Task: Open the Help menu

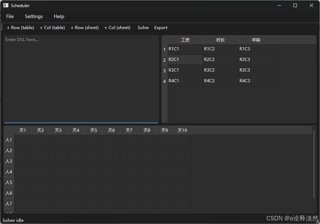Action: [x=59, y=16]
